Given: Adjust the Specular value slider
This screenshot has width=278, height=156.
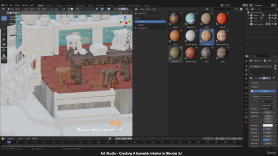Looking at the screenshot, I should click(268, 140).
